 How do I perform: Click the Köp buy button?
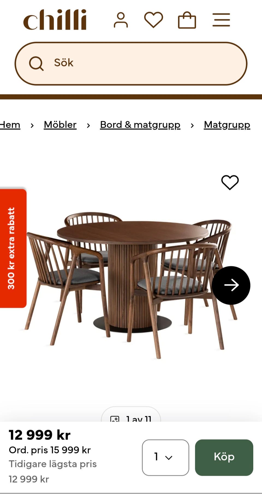[224, 457]
